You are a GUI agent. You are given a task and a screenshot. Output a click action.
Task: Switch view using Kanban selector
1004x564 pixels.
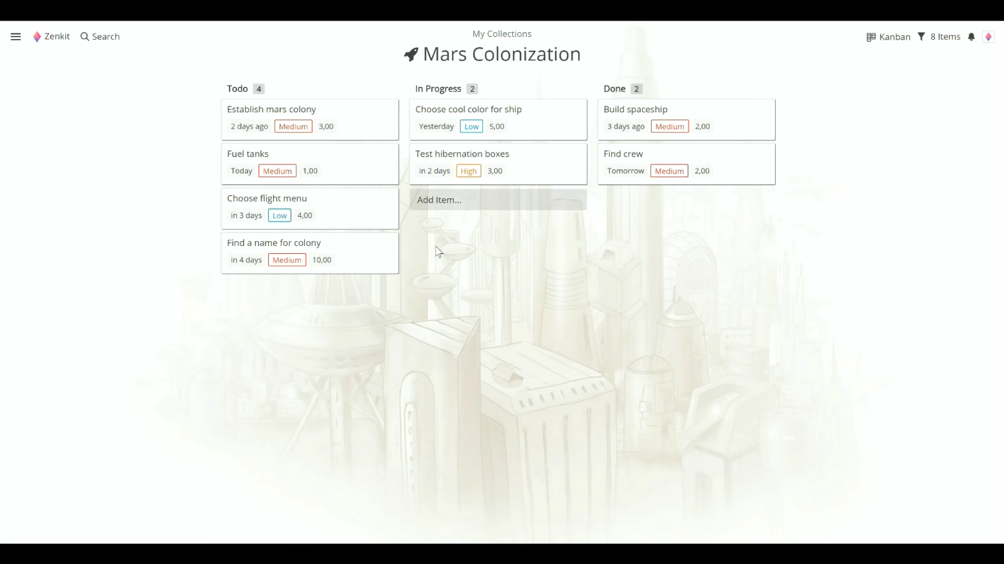[888, 37]
